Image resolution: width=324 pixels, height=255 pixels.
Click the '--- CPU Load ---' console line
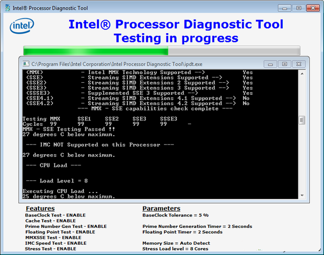click(53, 165)
